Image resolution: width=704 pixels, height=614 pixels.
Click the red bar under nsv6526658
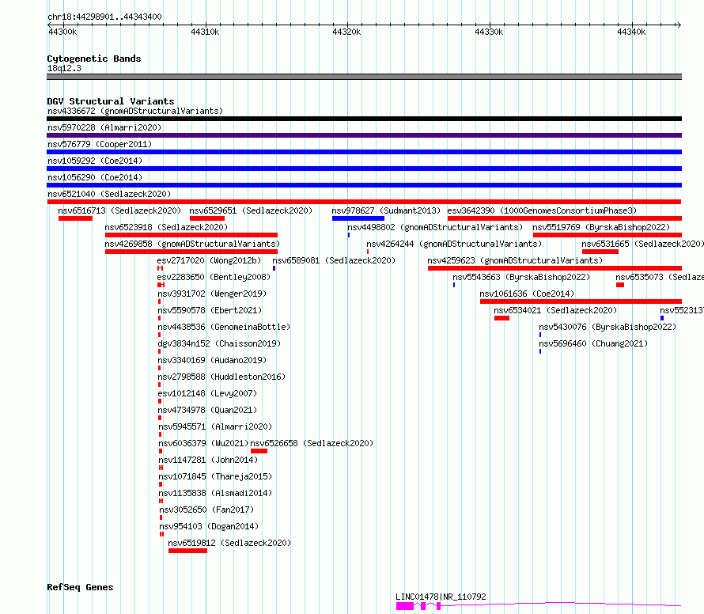(x=259, y=451)
